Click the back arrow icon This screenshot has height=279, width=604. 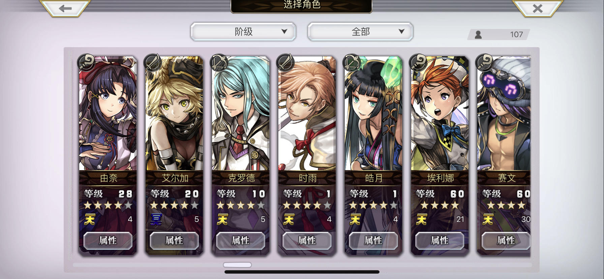click(x=65, y=8)
